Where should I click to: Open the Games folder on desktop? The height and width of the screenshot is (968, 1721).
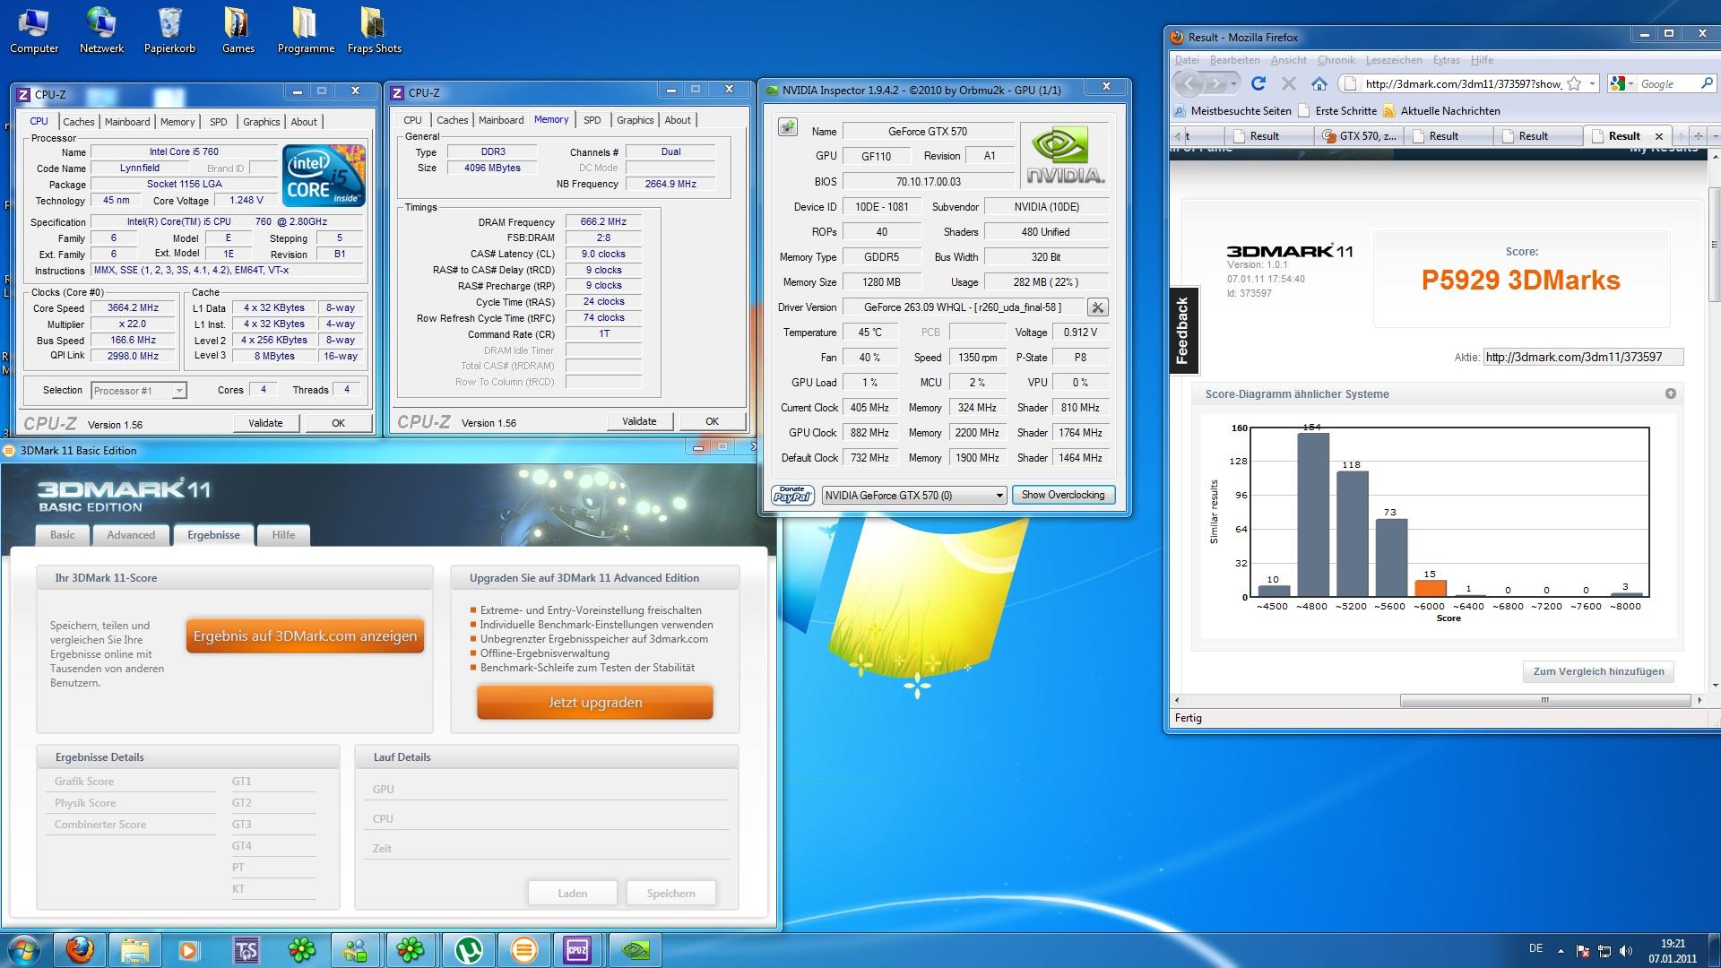click(x=238, y=30)
